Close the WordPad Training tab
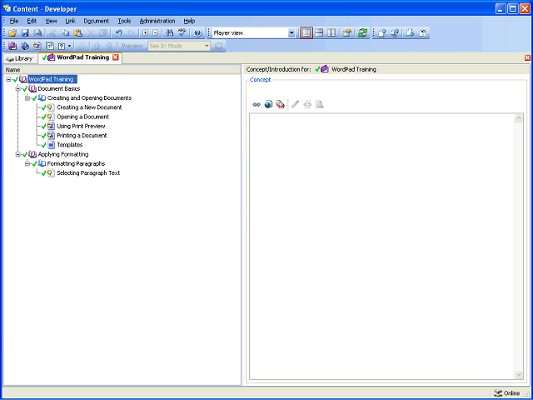The image size is (533, 400). (x=115, y=57)
